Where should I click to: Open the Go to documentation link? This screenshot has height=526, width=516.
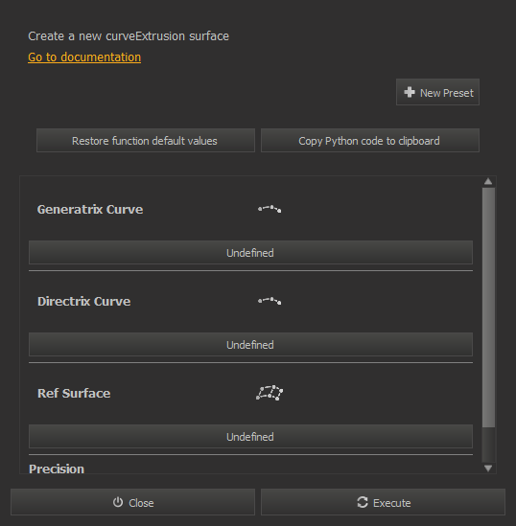coord(84,57)
